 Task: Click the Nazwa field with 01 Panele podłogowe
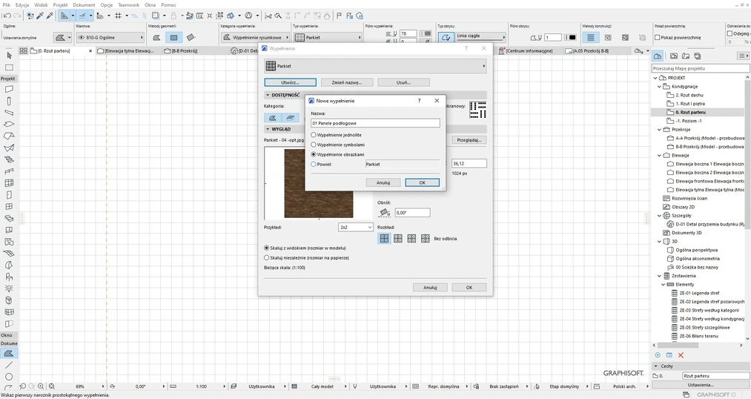(375, 123)
